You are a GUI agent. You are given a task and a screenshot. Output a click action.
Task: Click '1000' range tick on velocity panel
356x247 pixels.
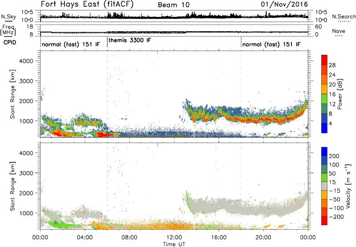click(x=26, y=213)
